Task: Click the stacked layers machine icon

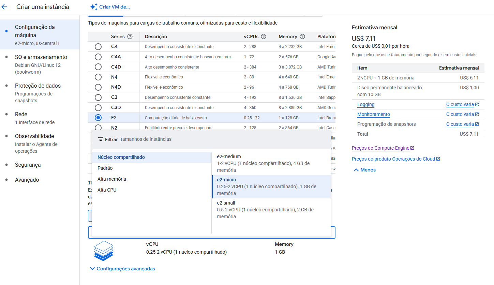Action: 103,251
